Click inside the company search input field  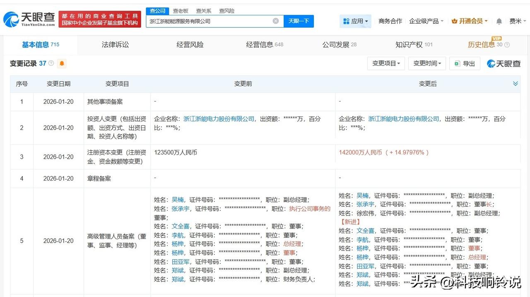207,21
